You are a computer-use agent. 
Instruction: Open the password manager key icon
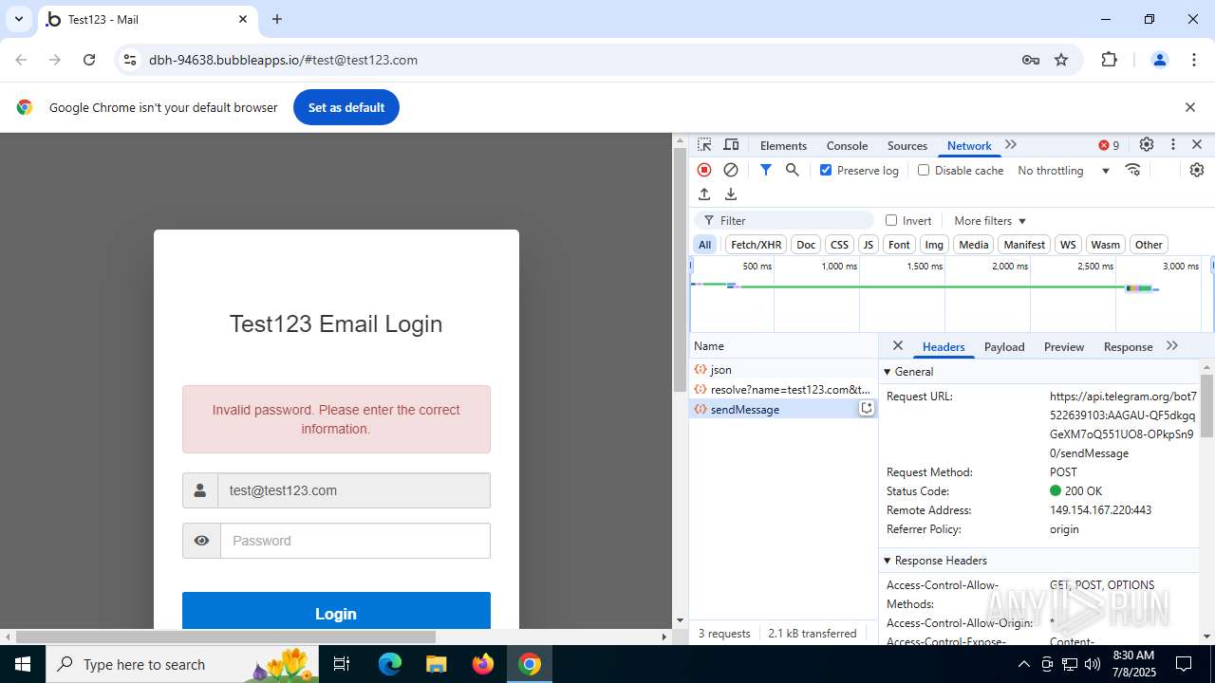[1031, 60]
